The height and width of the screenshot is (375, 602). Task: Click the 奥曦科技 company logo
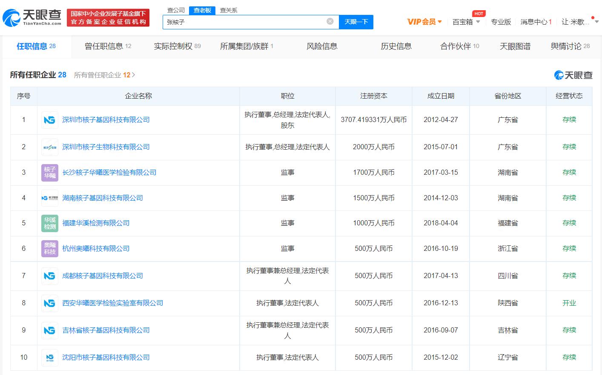click(x=49, y=248)
